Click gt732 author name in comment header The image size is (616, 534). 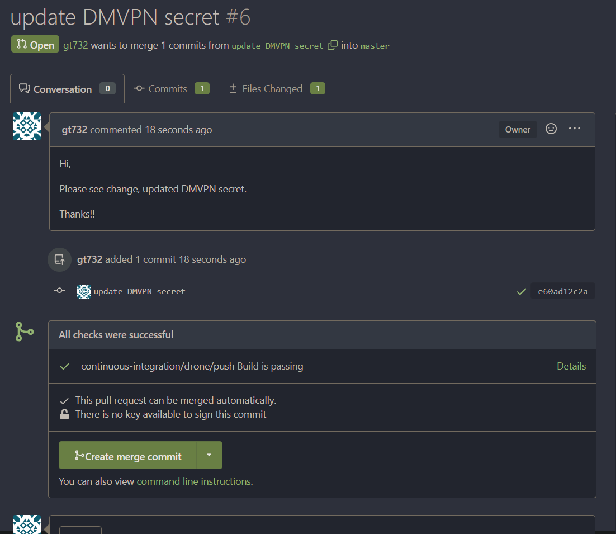[74, 130]
